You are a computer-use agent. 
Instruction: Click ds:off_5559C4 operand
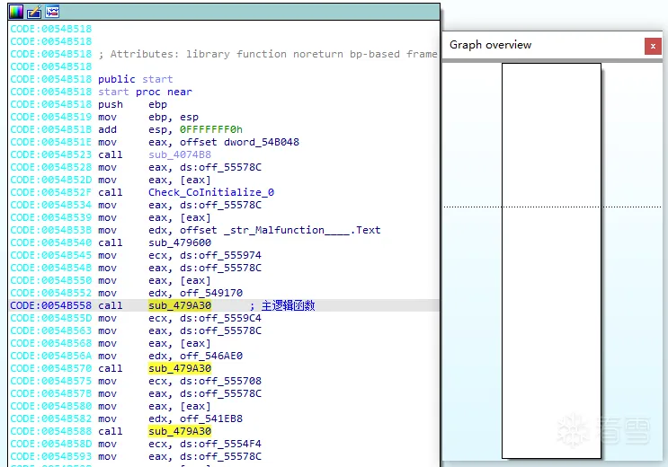pos(220,318)
